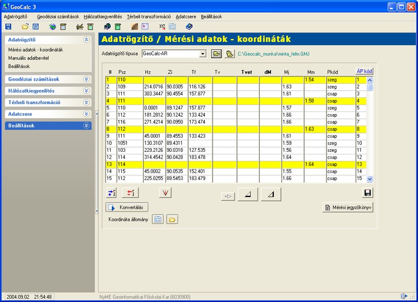Viewport: 418px width, 302px height.
Task: Click the Hz cell showing 130.3107
Action: 154,143
